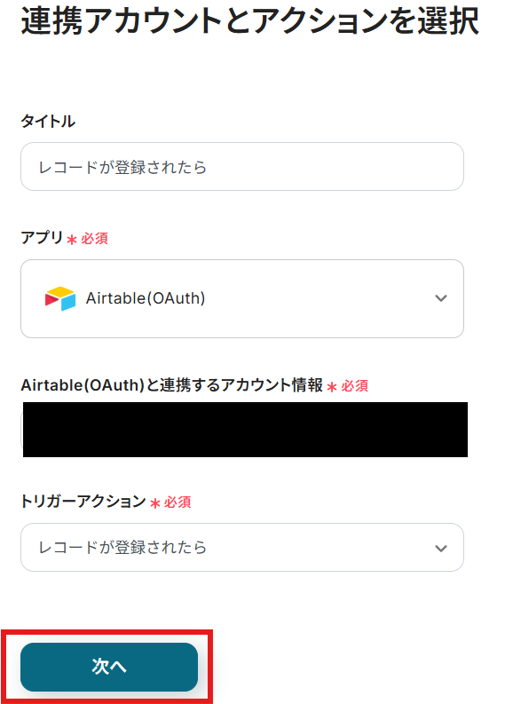Click the トリガーアクション field label
Image resolution: width=505 pixels, height=704 pixels.
point(83,501)
